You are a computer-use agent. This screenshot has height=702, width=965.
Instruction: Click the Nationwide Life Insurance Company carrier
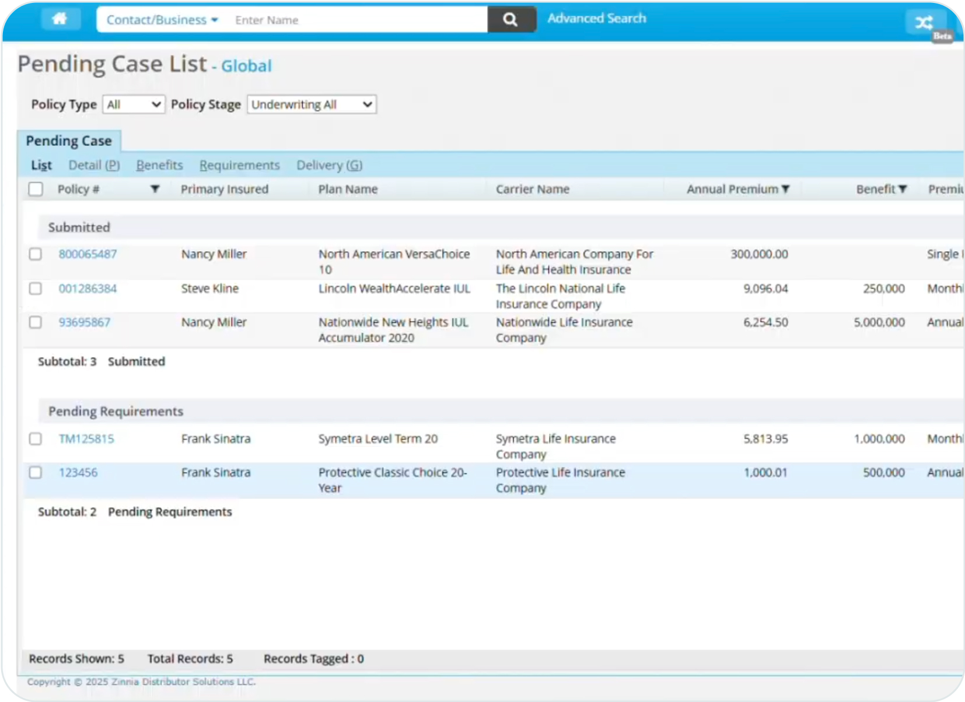[x=564, y=330]
